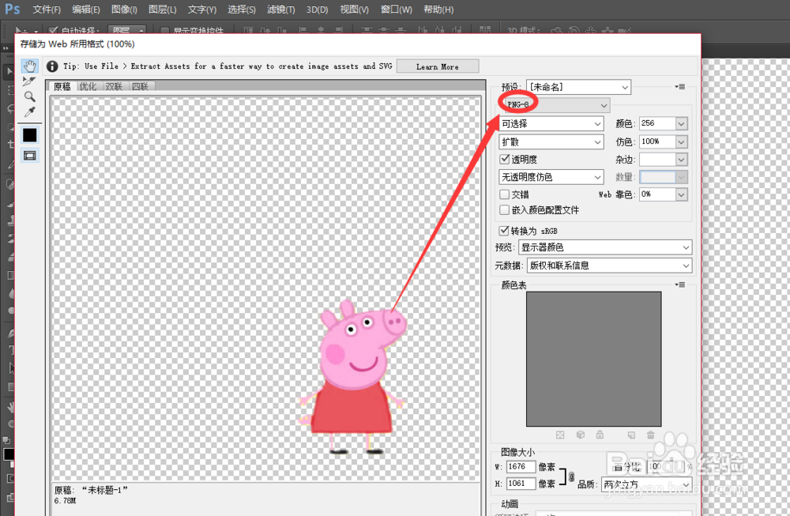Click the 颜色 256 value field
790x516 pixels.
657,123
